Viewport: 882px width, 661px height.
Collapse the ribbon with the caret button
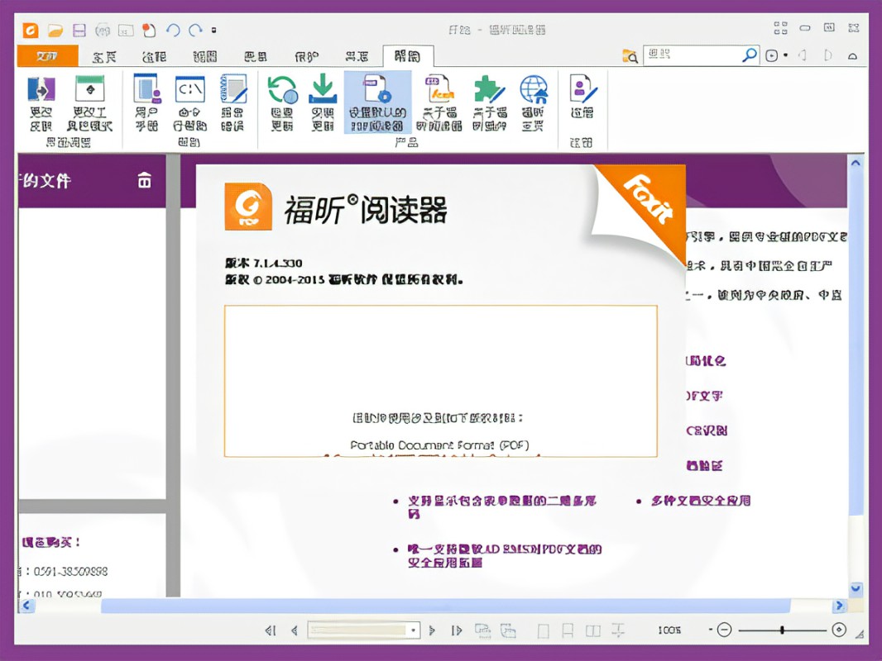tap(853, 55)
